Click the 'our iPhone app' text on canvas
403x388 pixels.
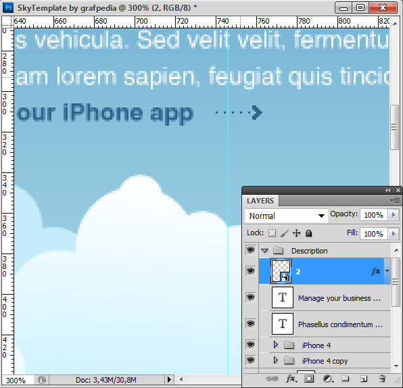[x=105, y=114]
